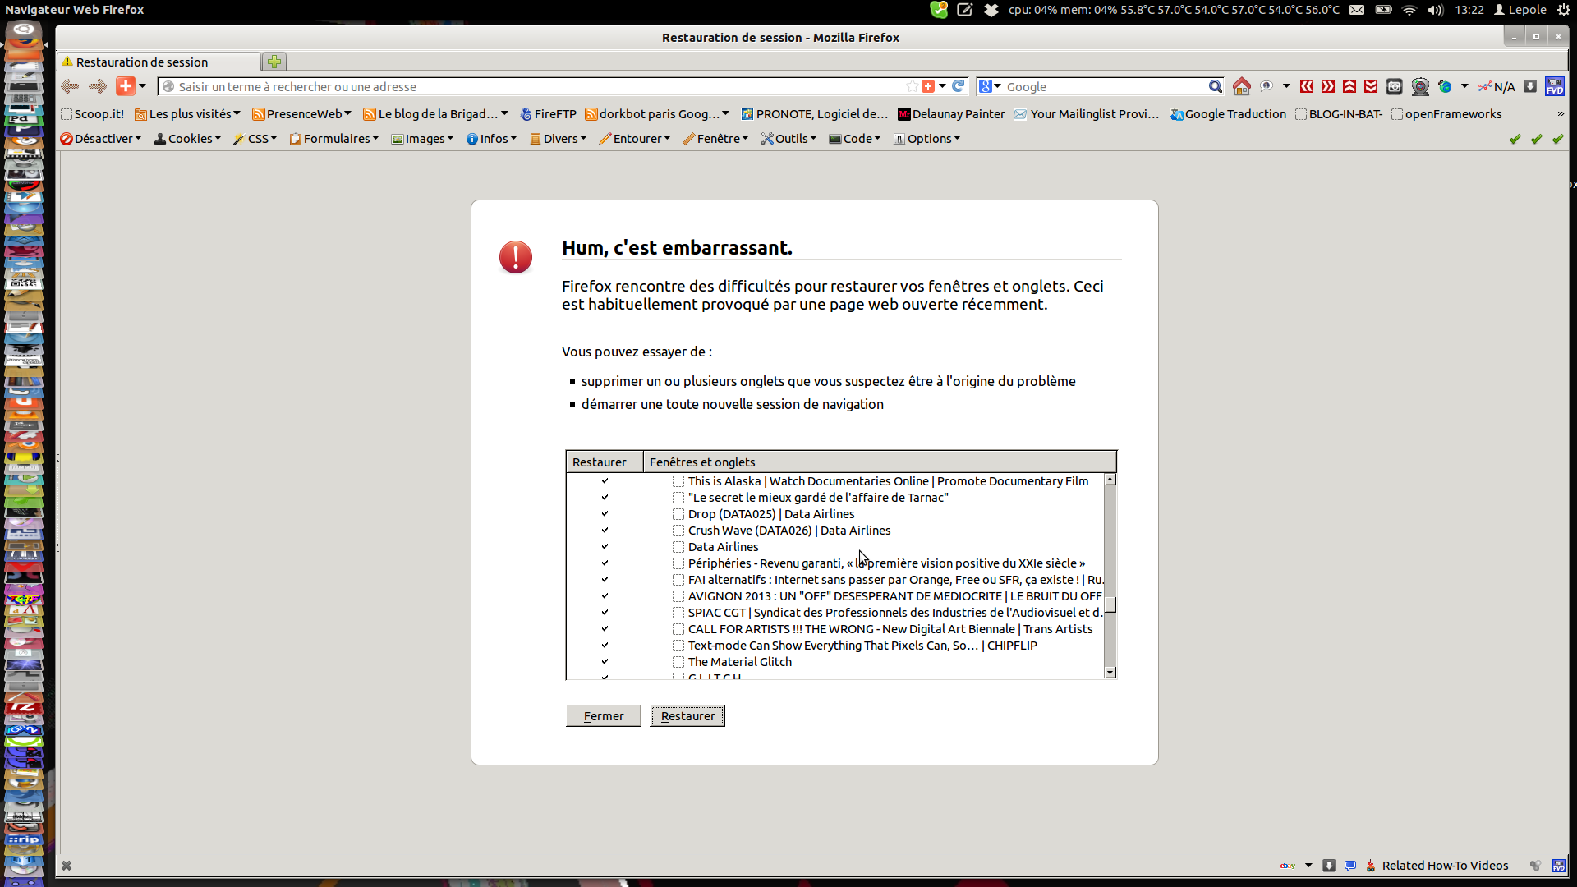Expand Les plus visités bookmarks dropdown
Image resolution: width=1577 pixels, height=887 pixels.
click(189, 114)
